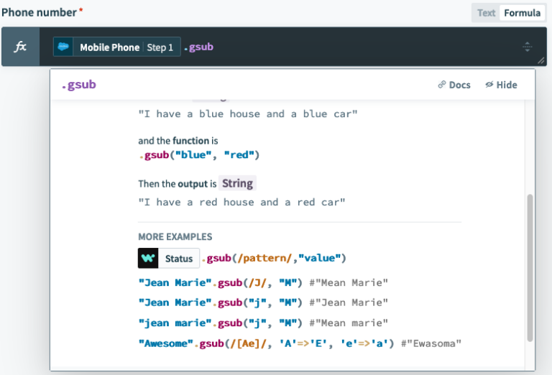Click the crossed-out eye icon beside Hide
The width and height of the screenshot is (552, 375).
[489, 85]
